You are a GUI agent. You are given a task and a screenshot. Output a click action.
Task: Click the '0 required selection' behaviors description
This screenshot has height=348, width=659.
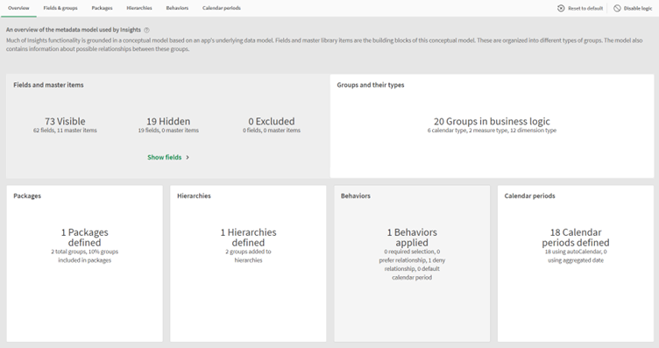click(412, 265)
